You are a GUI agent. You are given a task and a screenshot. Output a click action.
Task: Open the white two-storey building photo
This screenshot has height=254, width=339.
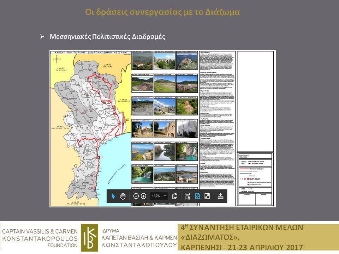coord(187,129)
